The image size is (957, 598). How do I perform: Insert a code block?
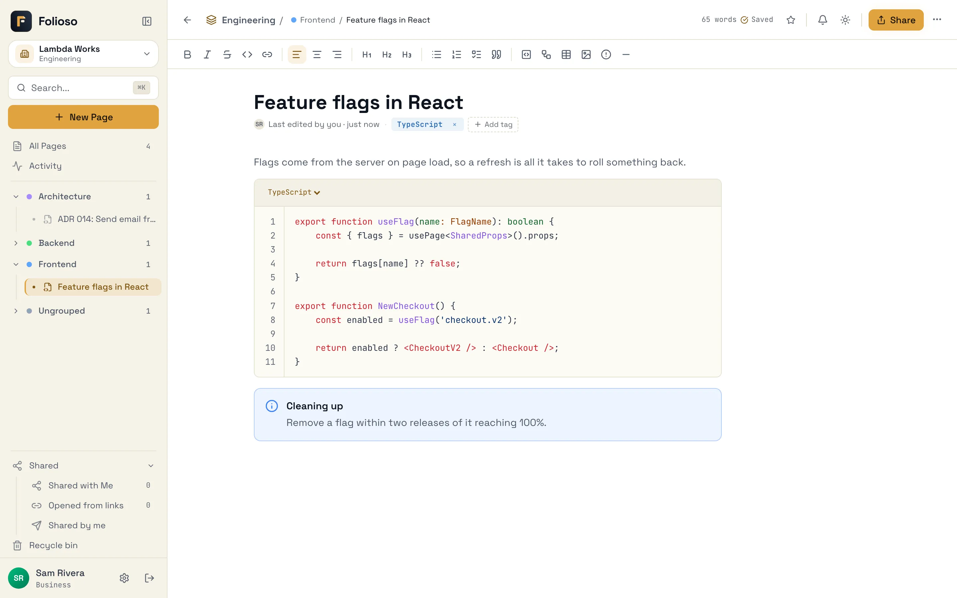(x=526, y=54)
